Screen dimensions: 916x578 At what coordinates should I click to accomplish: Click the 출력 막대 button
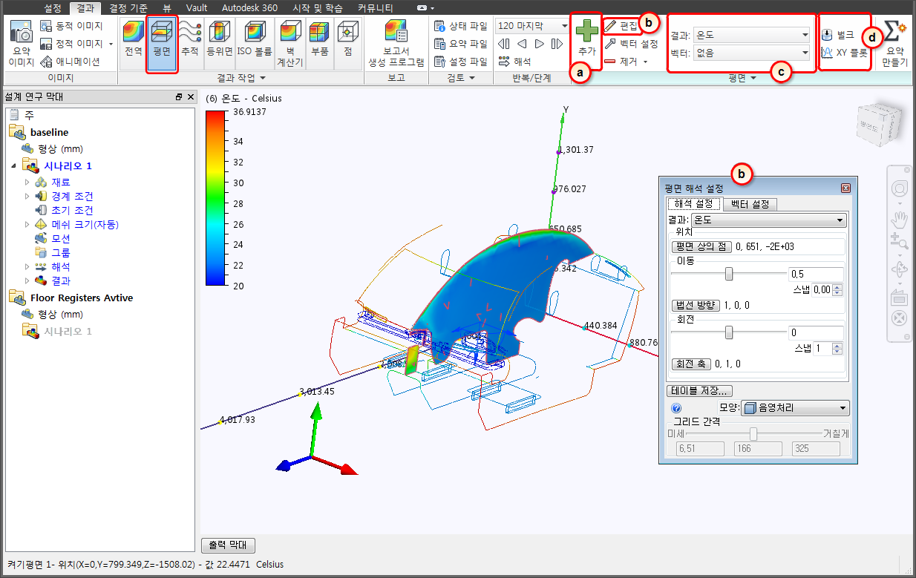click(x=228, y=545)
